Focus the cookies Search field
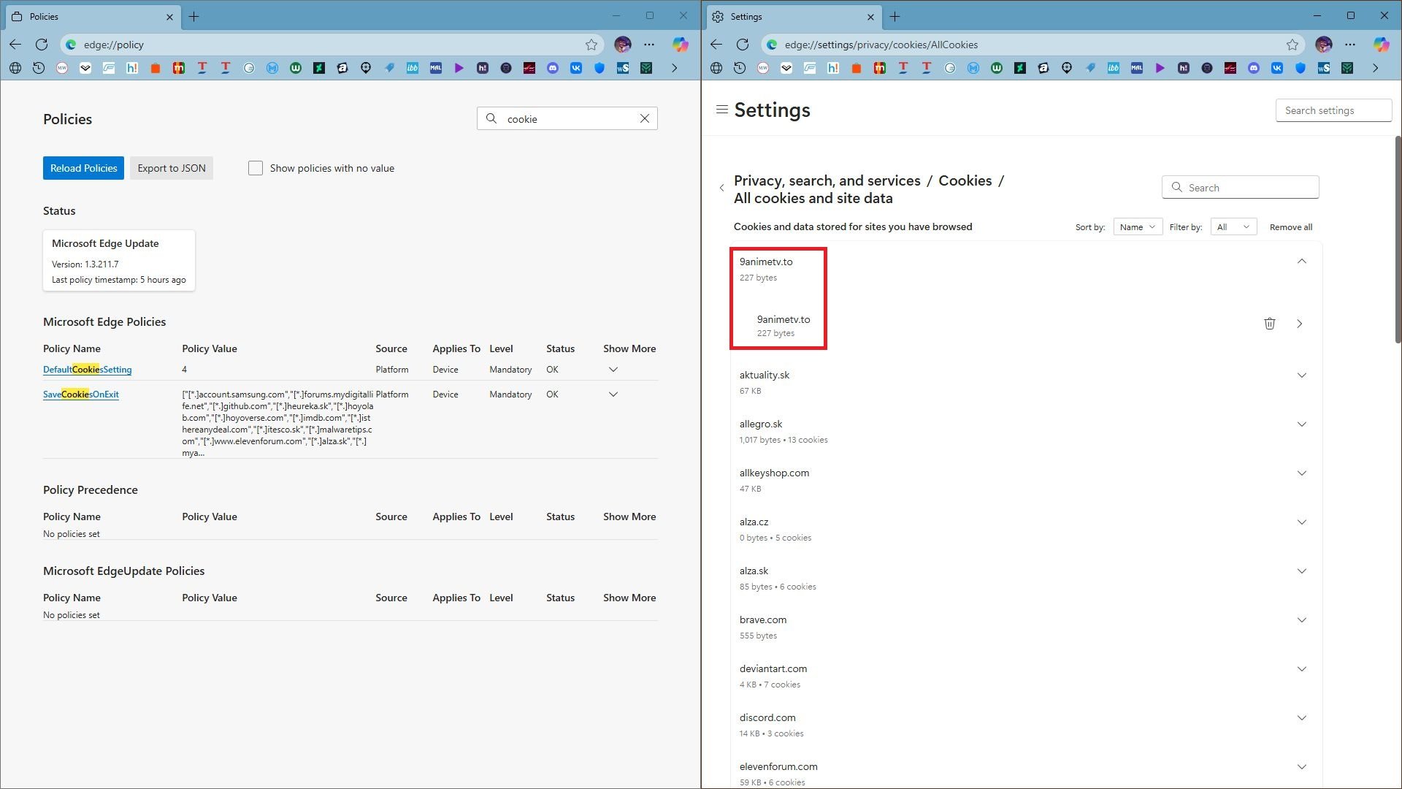This screenshot has width=1402, height=789. [x=1241, y=188]
